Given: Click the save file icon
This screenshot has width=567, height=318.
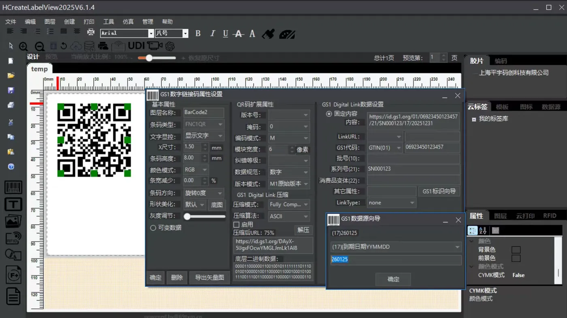Looking at the screenshot, I should click(x=11, y=90).
